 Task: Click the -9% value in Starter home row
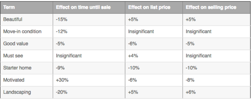pyautogui.click(x=60, y=68)
